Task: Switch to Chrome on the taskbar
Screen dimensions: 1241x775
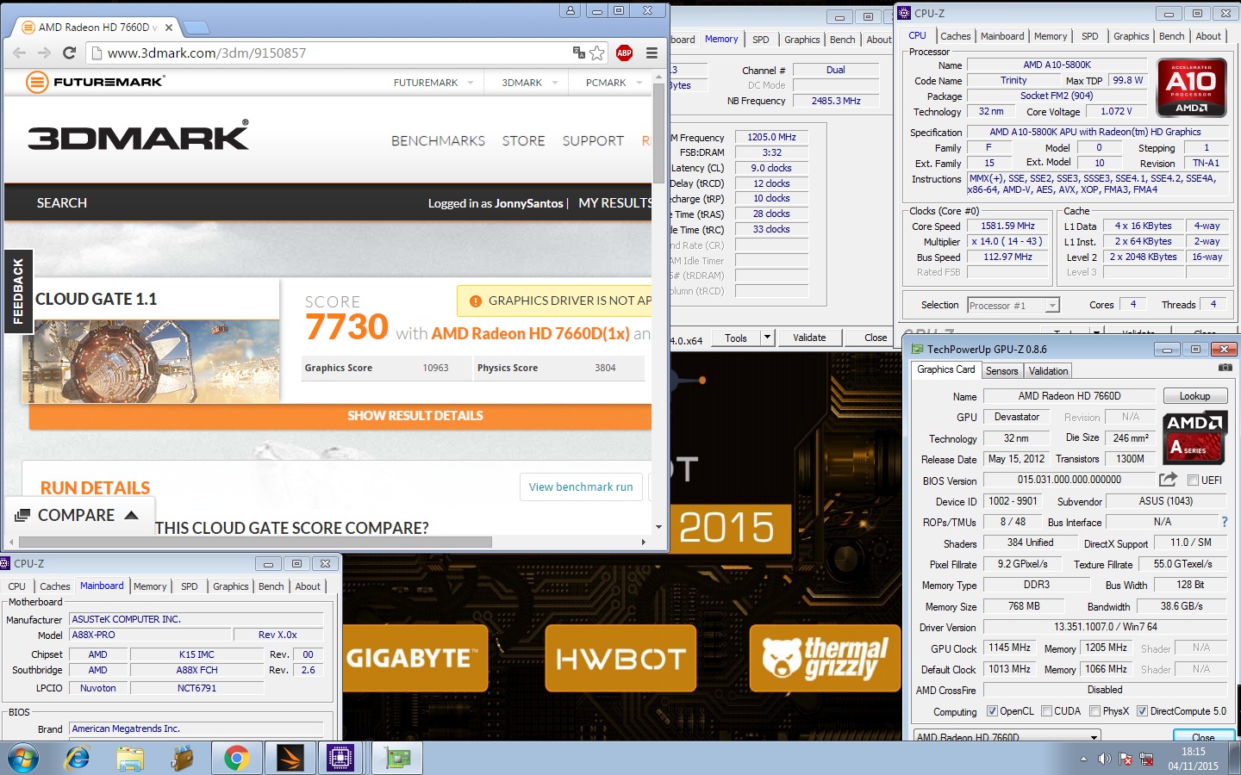Action: (x=236, y=758)
